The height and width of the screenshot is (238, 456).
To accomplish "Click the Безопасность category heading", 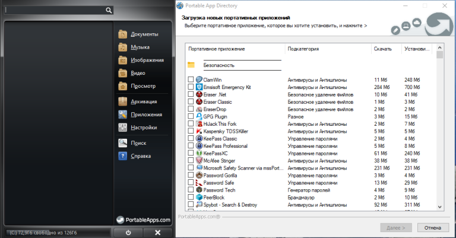I will (218, 65).
